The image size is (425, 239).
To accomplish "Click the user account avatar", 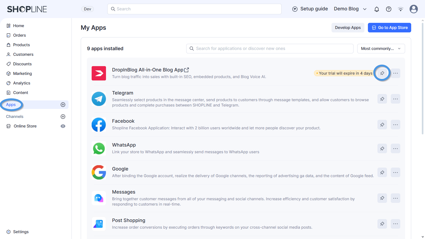I will [413, 9].
